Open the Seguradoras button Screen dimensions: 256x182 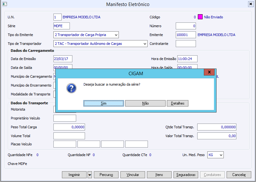point(186,175)
